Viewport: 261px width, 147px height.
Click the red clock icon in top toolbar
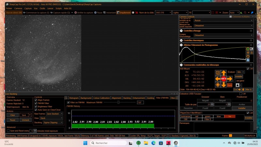245,13
